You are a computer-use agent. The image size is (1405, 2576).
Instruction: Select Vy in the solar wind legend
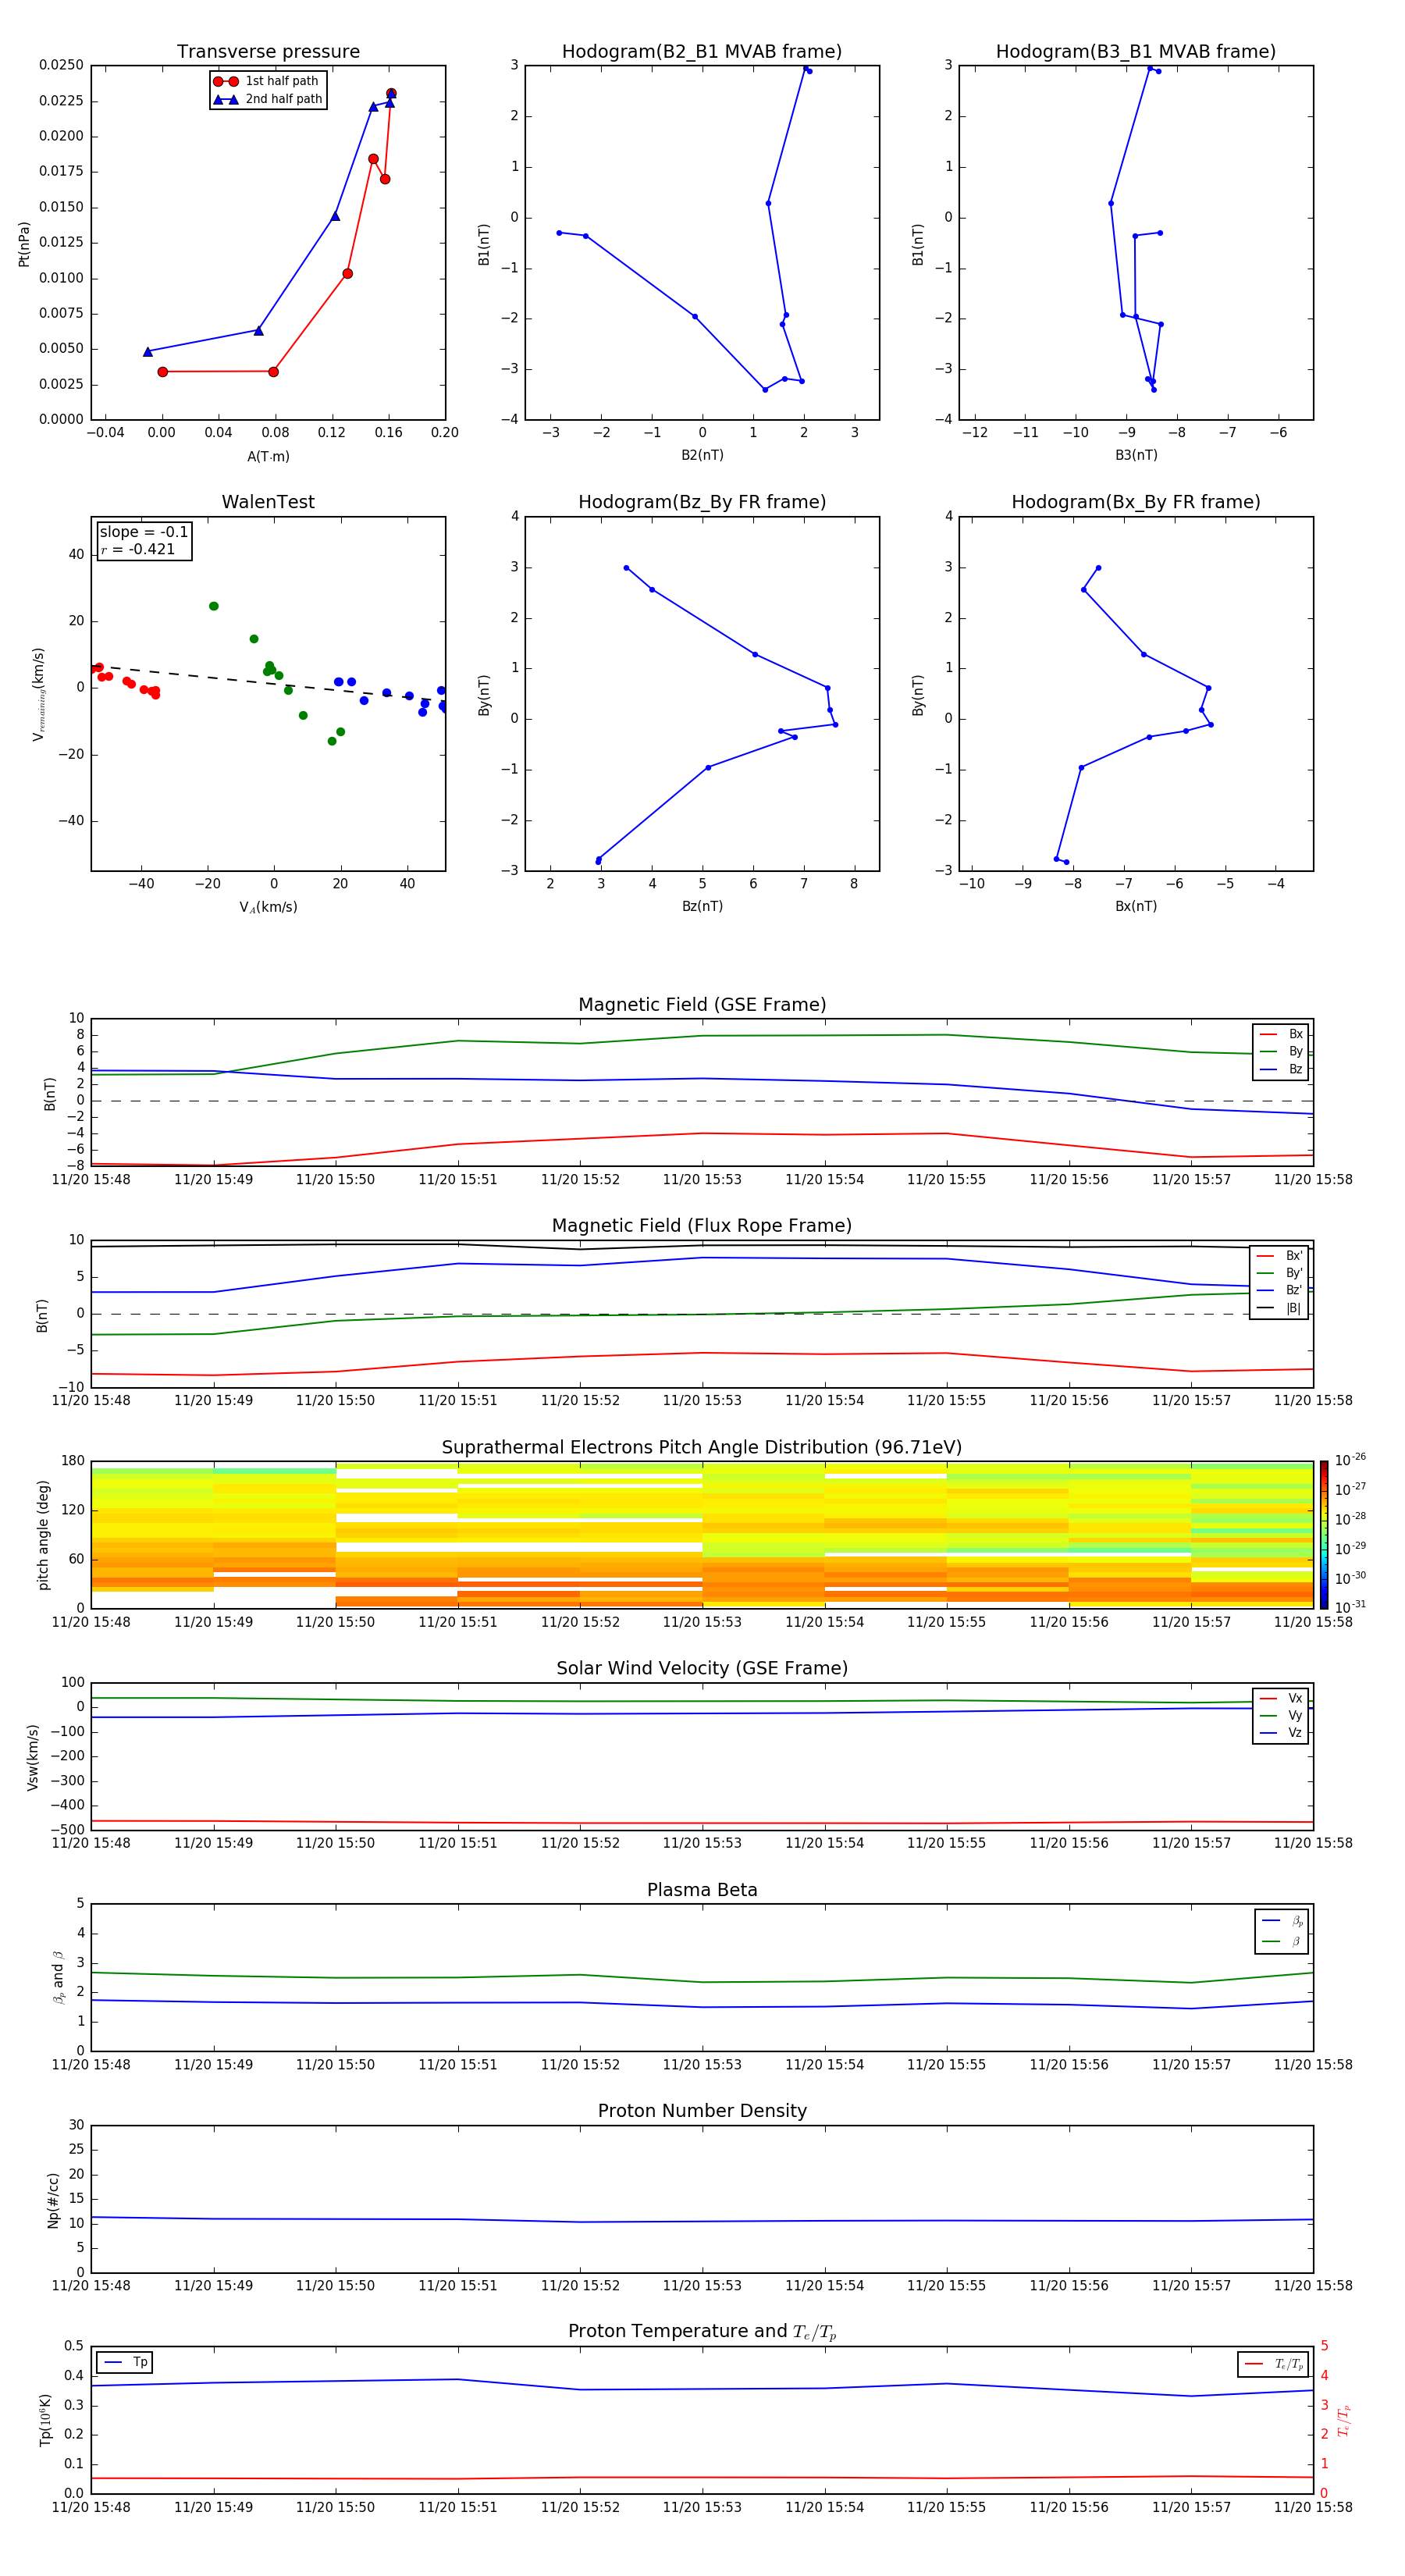[x=1281, y=1715]
